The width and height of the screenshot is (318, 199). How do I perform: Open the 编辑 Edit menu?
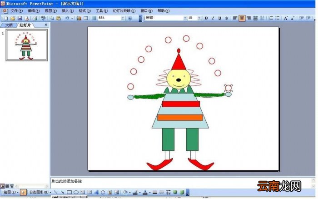click(34, 11)
